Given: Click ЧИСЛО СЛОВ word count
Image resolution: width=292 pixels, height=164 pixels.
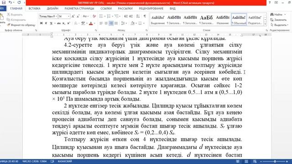Looking at the screenshot, I should [x=35, y=161].
